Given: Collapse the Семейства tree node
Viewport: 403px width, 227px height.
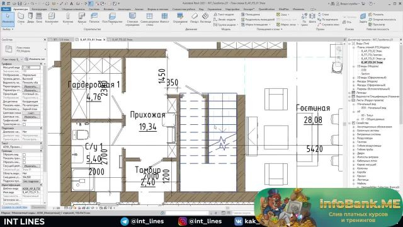Looking at the screenshot, I should (350, 123).
